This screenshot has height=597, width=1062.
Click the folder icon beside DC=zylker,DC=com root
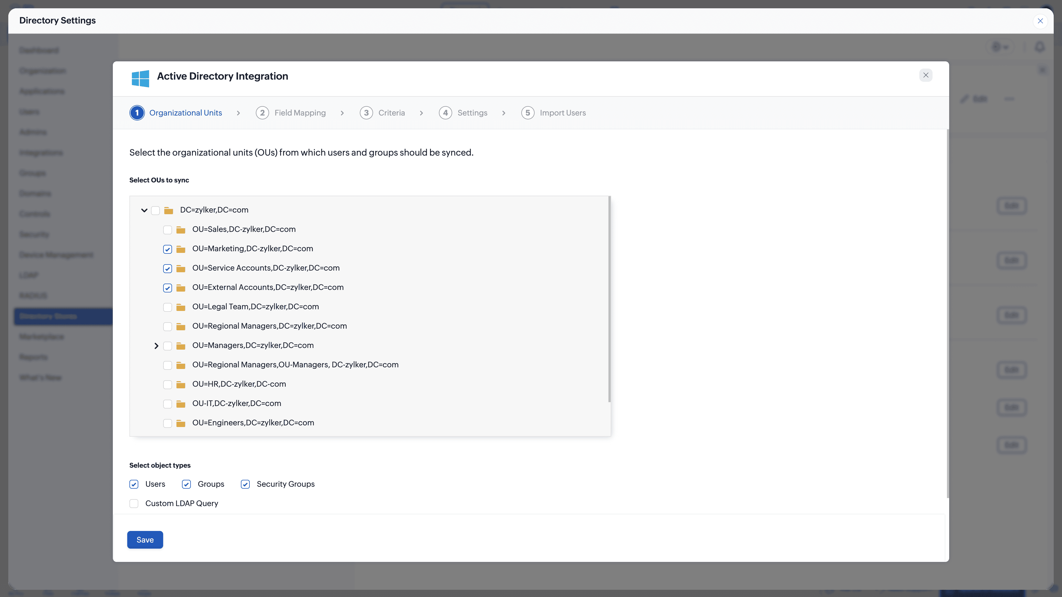coord(168,211)
